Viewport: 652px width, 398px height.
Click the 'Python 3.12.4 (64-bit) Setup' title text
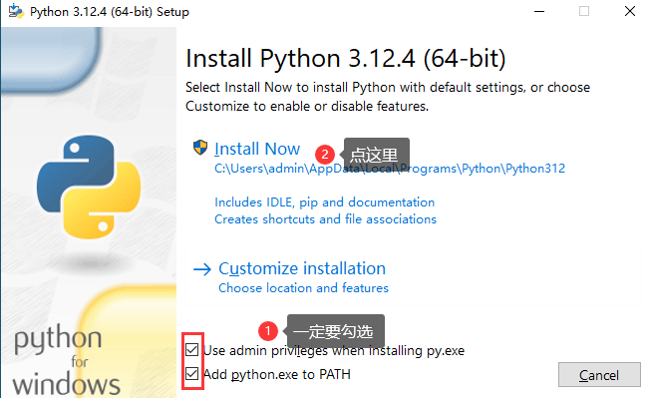click(110, 12)
